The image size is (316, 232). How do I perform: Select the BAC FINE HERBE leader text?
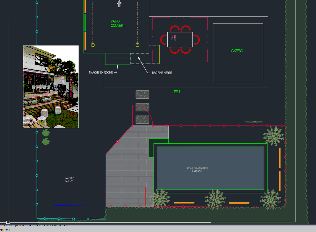(x=162, y=73)
